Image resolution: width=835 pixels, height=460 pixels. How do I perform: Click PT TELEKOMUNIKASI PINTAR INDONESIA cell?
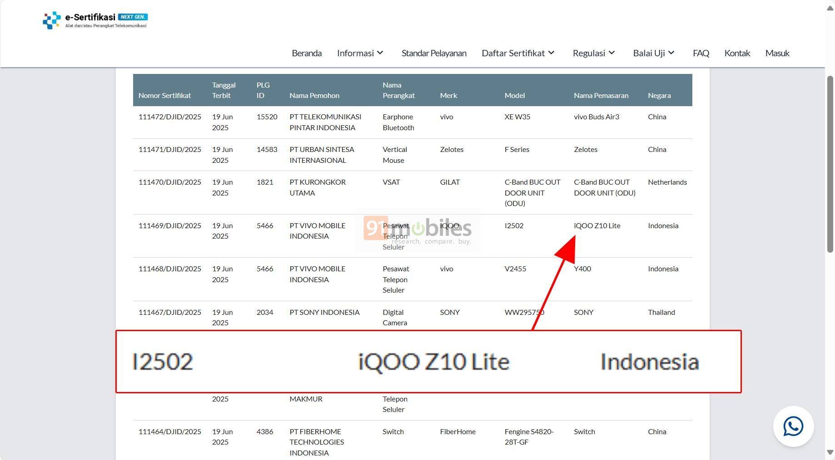click(x=325, y=122)
